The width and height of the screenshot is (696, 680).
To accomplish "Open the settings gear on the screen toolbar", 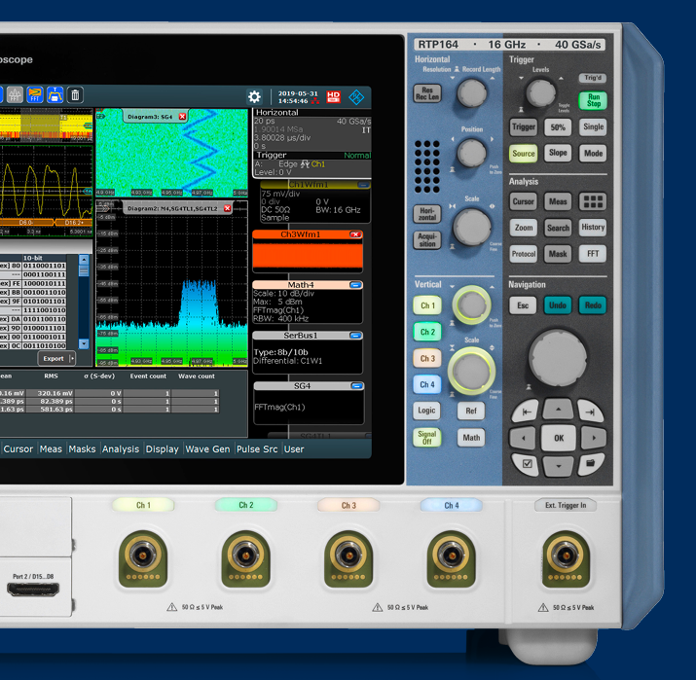I will [x=254, y=96].
